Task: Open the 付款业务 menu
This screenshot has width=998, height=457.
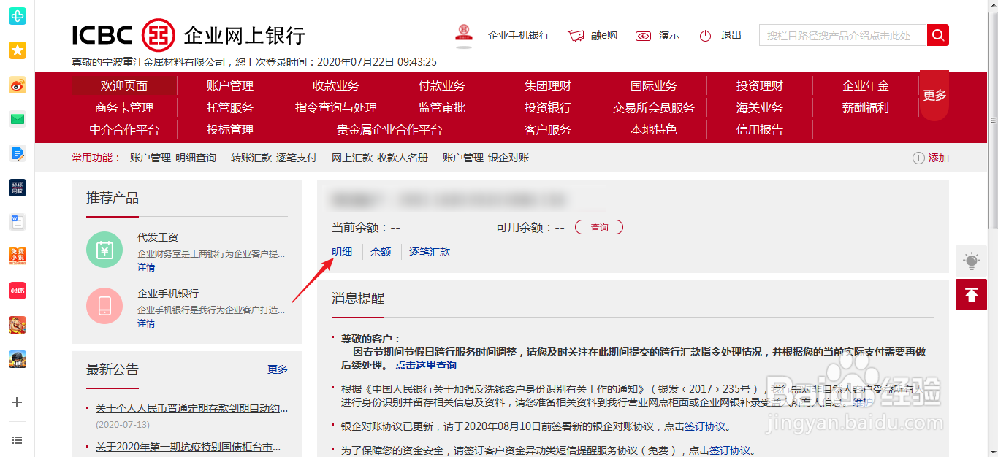Action: (x=442, y=85)
